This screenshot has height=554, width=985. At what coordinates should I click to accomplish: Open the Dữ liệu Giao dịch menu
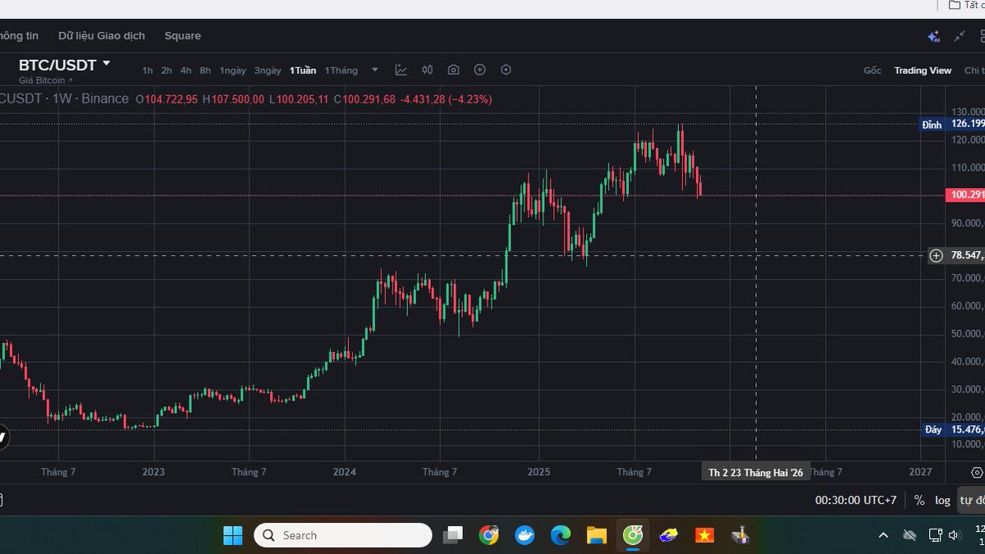tap(101, 35)
